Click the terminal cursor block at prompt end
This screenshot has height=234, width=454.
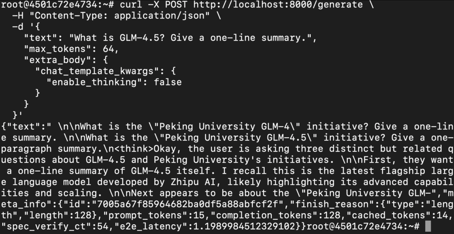click(x=427, y=226)
